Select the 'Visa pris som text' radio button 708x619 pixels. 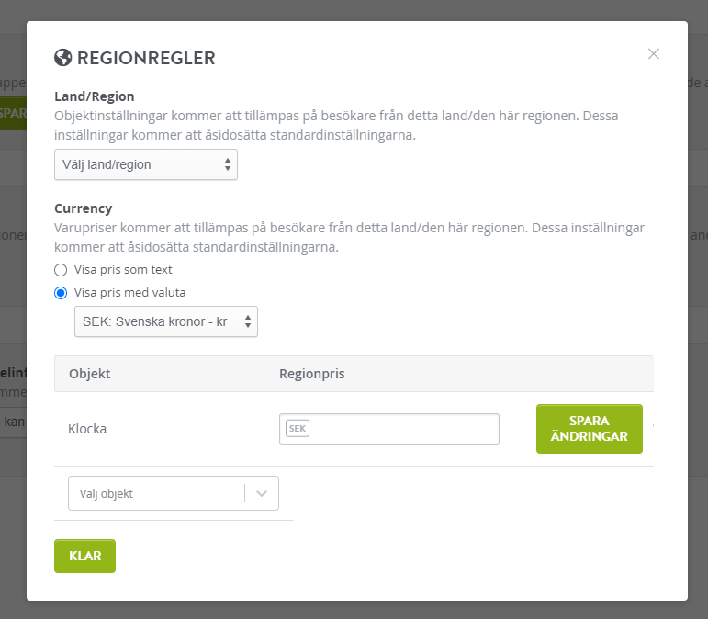[x=61, y=270]
